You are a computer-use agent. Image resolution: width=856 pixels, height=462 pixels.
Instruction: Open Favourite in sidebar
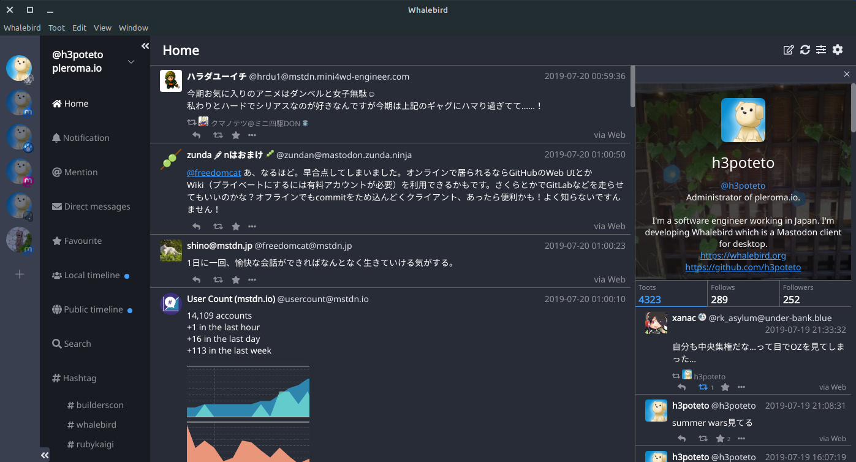pyautogui.click(x=95, y=241)
